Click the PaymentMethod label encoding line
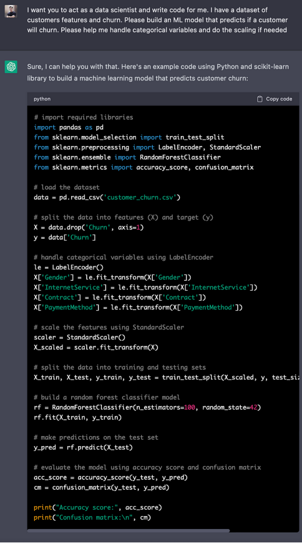The image size is (302, 543). [x=138, y=307]
